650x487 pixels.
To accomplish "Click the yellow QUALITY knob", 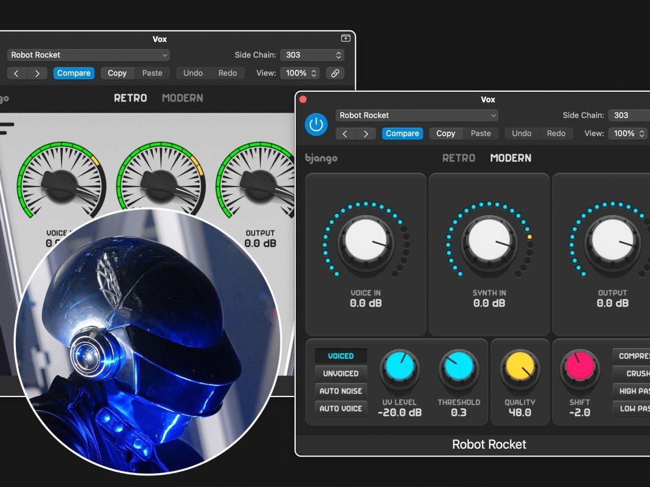I will click(x=520, y=368).
